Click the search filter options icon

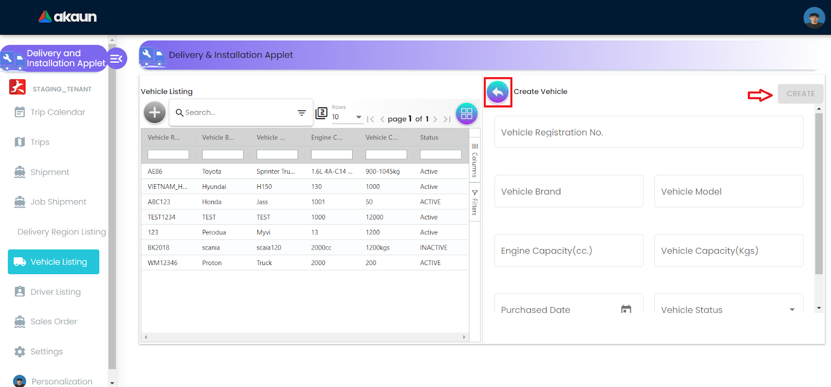pyautogui.click(x=301, y=113)
